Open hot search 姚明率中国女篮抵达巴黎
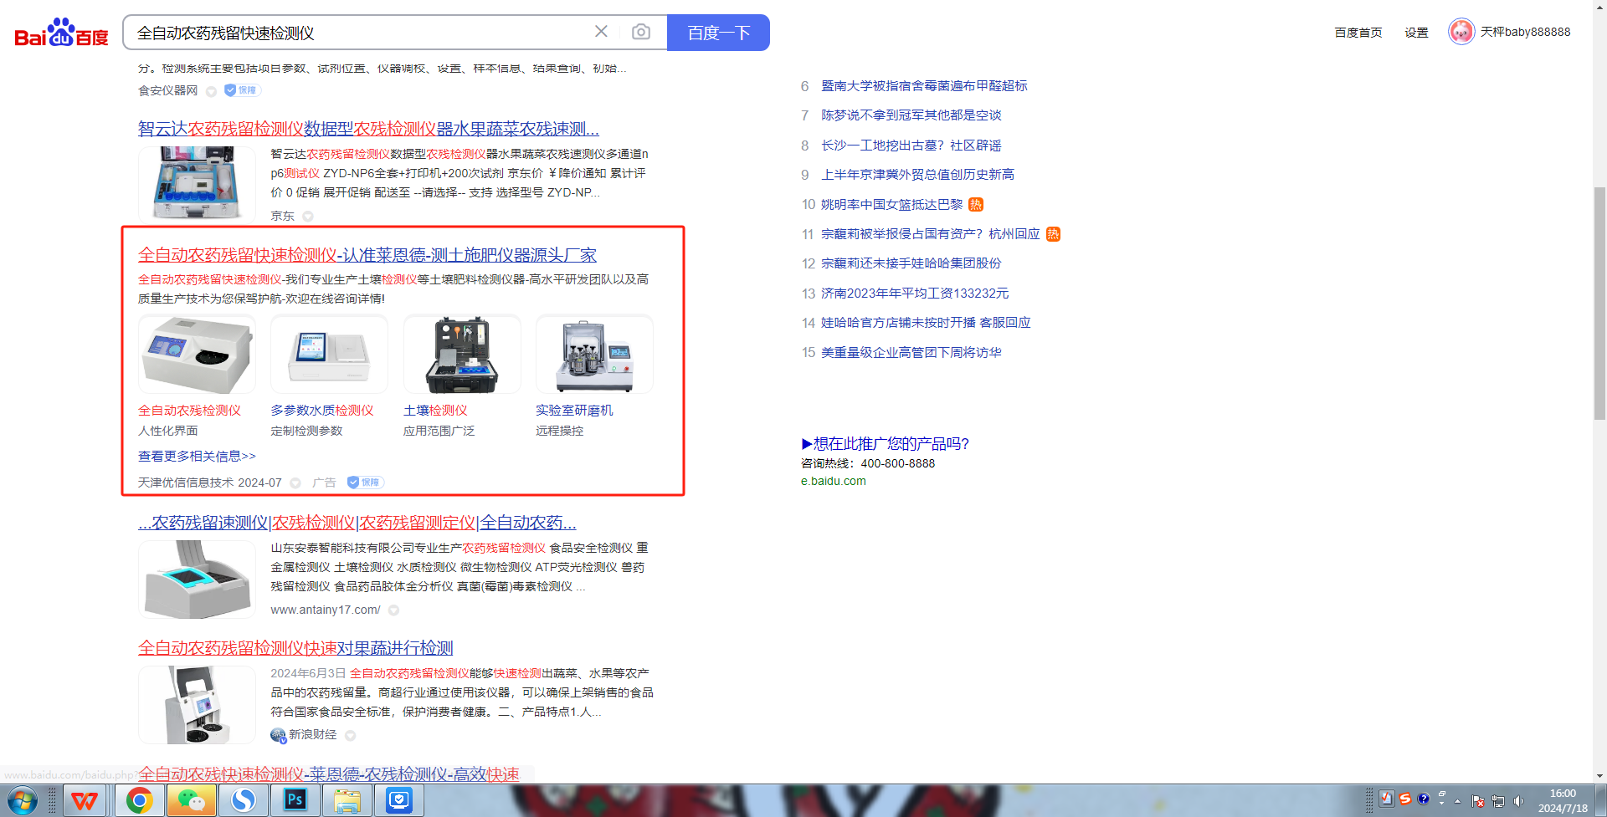 point(892,205)
